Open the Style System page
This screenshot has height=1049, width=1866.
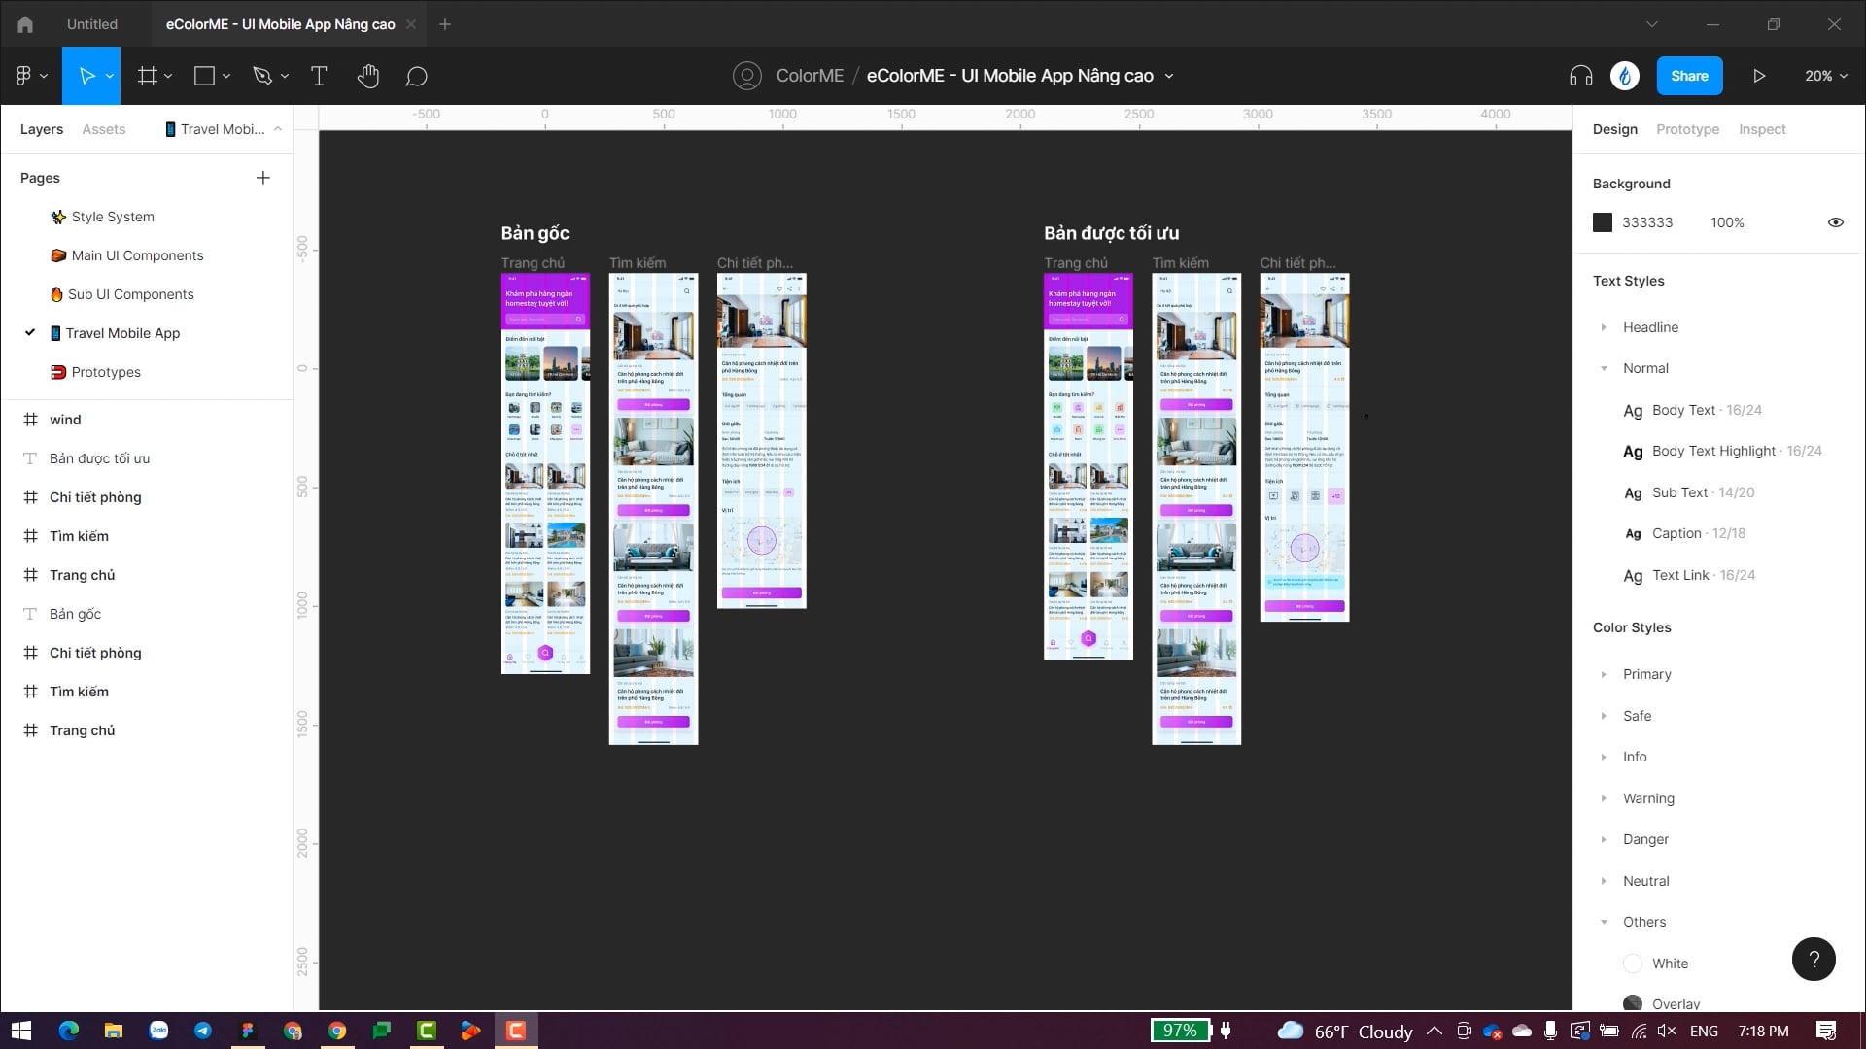pyautogui.click(x=113, y=217)
